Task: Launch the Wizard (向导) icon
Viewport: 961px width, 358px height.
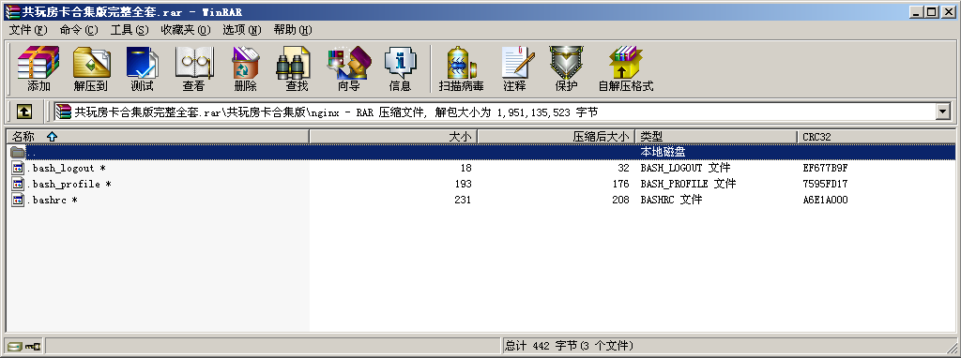Action: click(349, 68)
